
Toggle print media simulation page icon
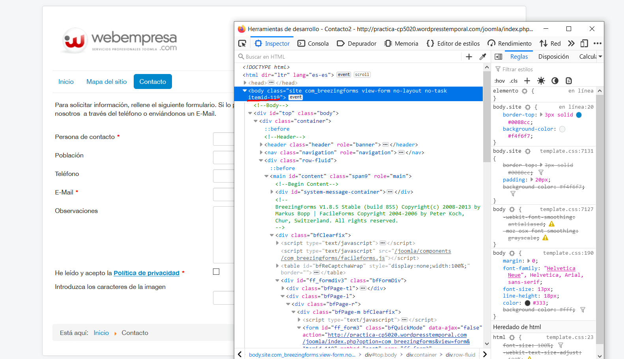pyautogui.click(x=569, y=81)
